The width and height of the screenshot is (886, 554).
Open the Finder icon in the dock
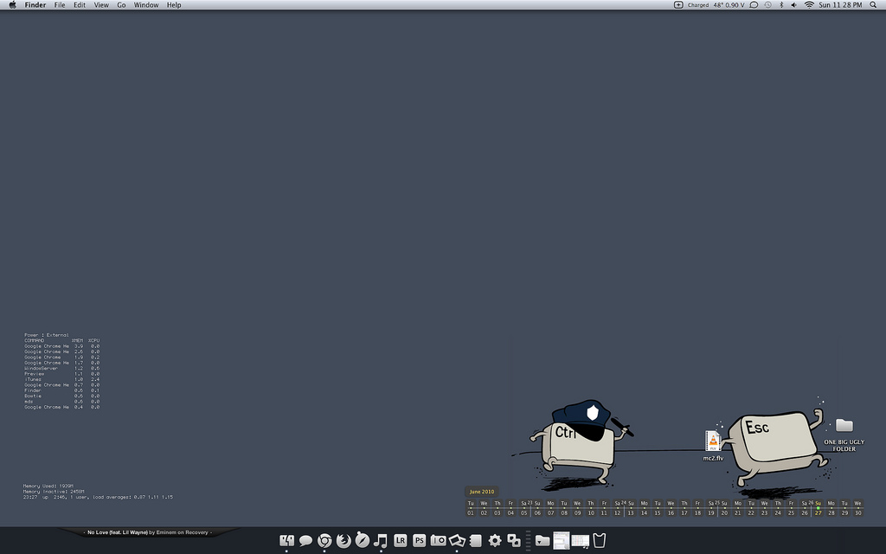coord(286,540)
